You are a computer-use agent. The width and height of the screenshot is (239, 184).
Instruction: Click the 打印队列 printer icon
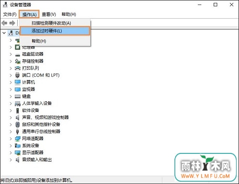[18, 68]
